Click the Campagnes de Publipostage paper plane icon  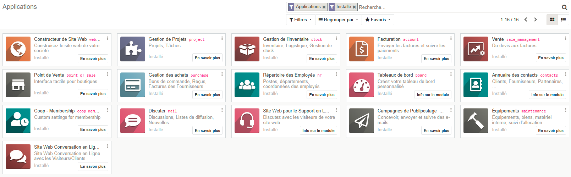pos(361,121)
